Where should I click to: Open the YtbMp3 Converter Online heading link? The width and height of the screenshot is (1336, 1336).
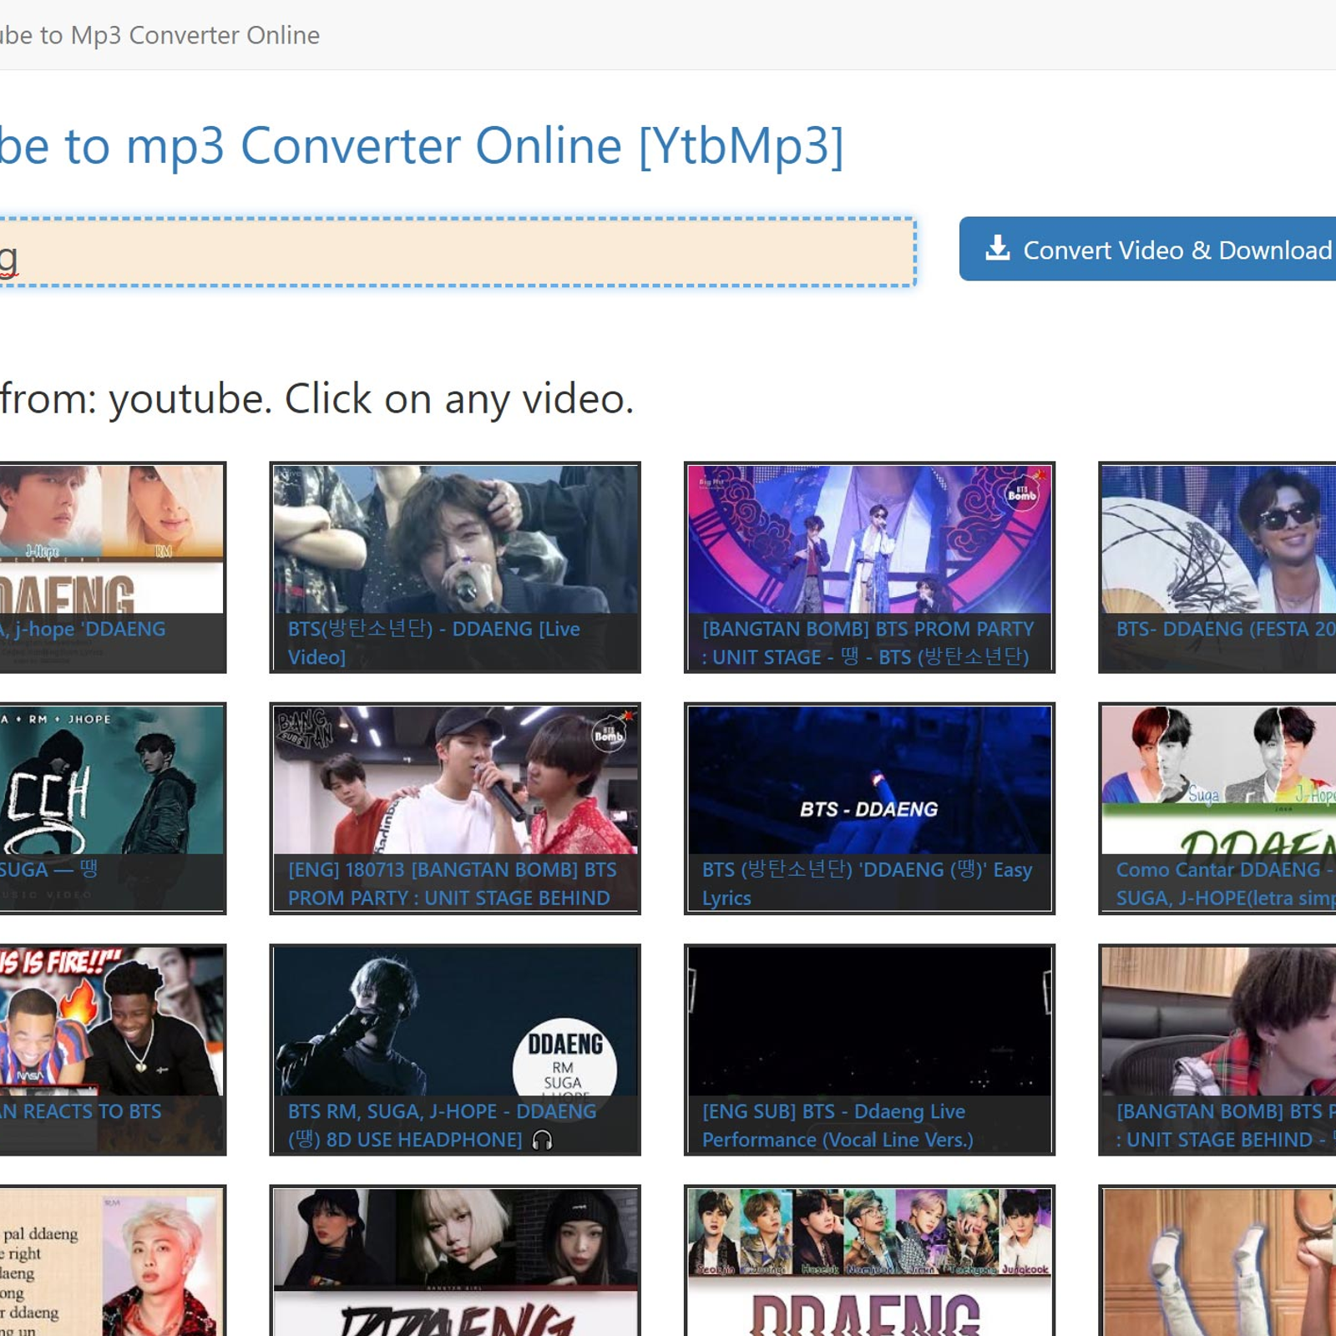coord(422,146)
